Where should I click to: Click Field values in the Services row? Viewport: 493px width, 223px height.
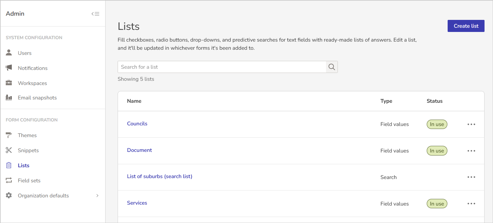click(394, 204)
